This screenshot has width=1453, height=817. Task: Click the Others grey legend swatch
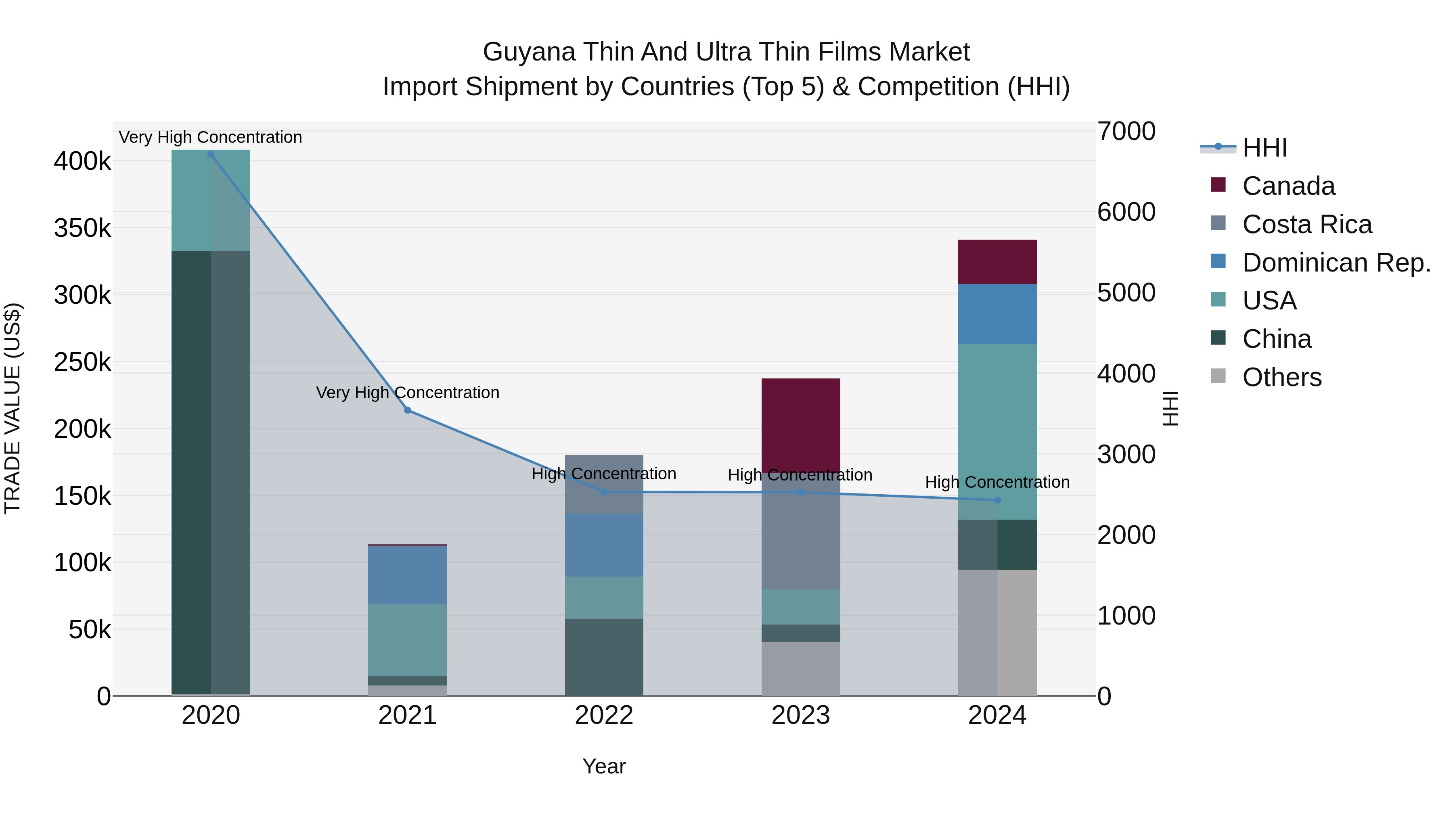tap(1219, 376)
